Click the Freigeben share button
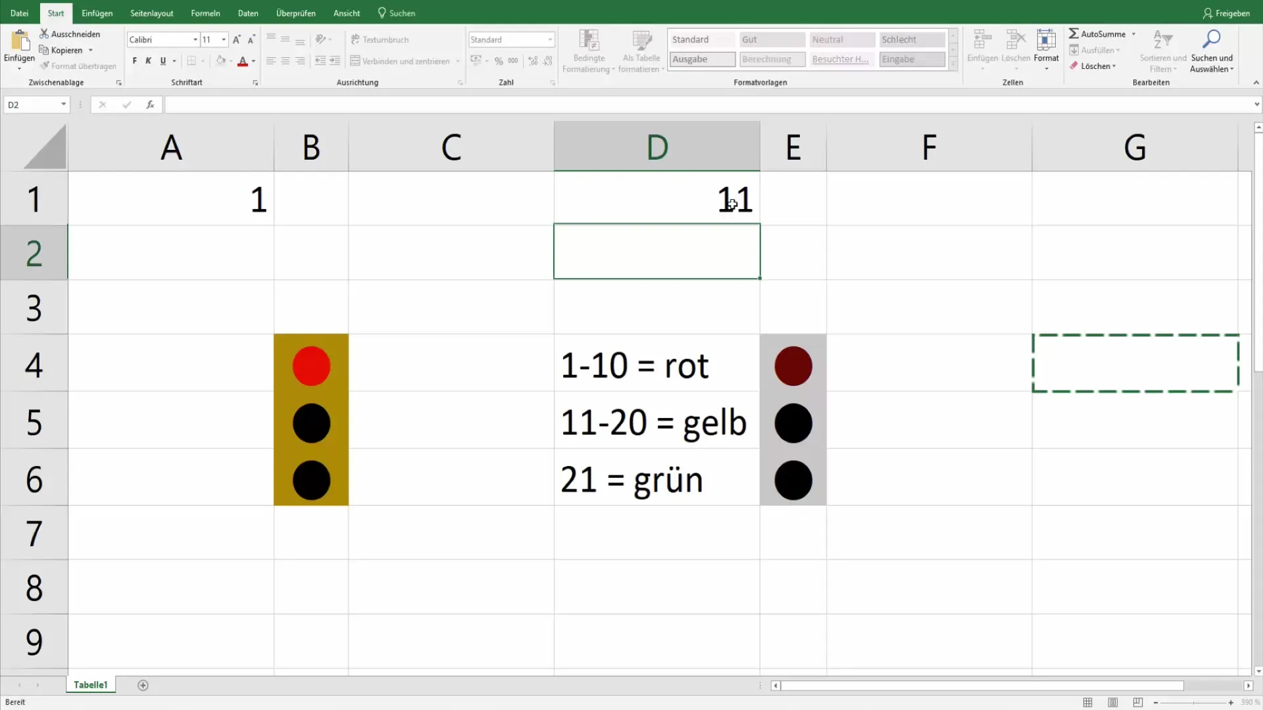This screenshot has width=1263, height=710. pyautogui.click(x=1226, y=13)
